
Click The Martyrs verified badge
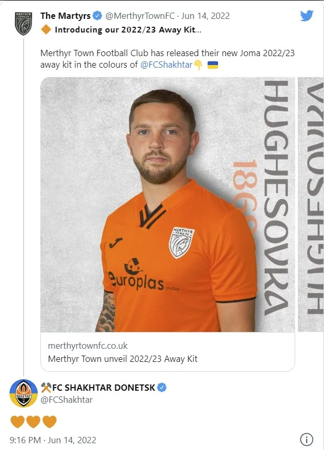click(x=98, y=16)
